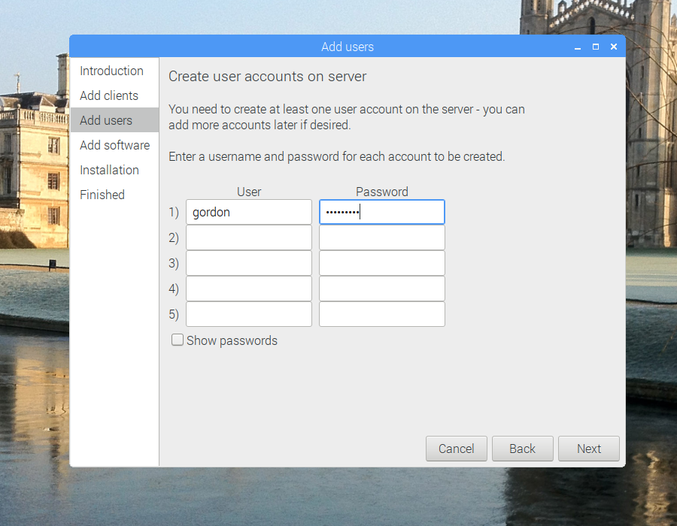Image resolution: width=677 pixels, height=526 pixels.
Task: Click the maximize icon on the title bar
Action: [595, 46]
